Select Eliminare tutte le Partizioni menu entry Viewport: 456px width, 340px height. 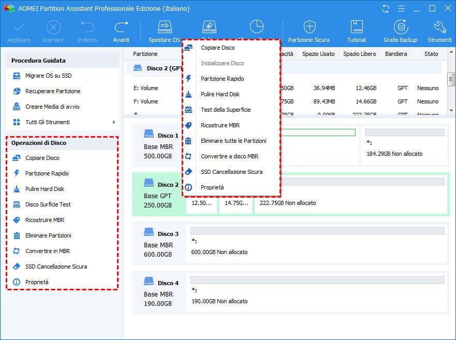point(233,140)
